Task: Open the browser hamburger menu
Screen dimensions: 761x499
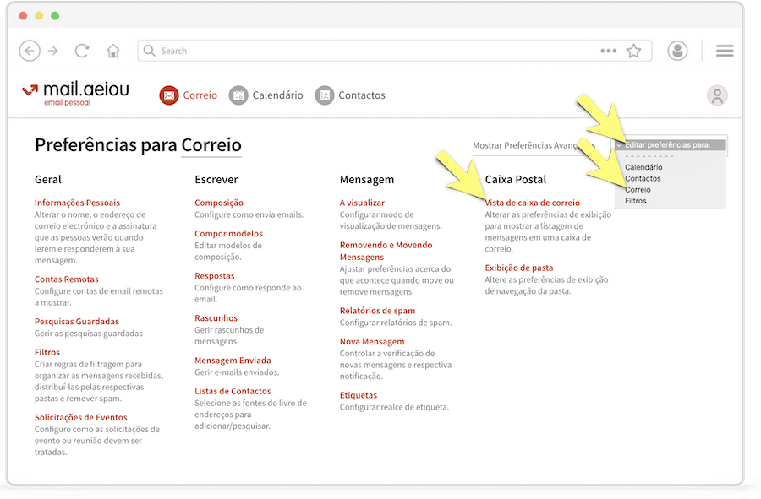Action: coord(725,51)
